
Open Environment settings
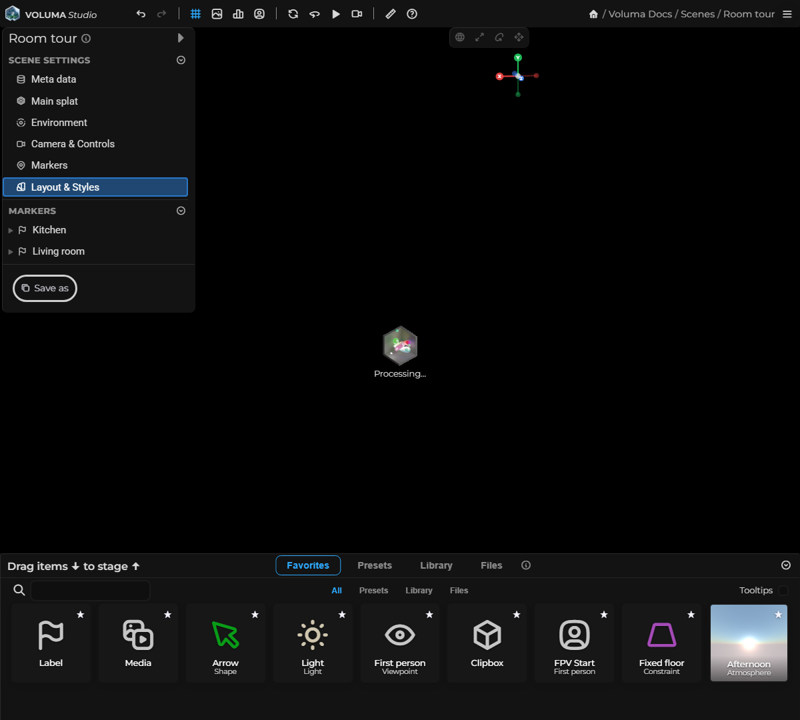coord(95,123)
